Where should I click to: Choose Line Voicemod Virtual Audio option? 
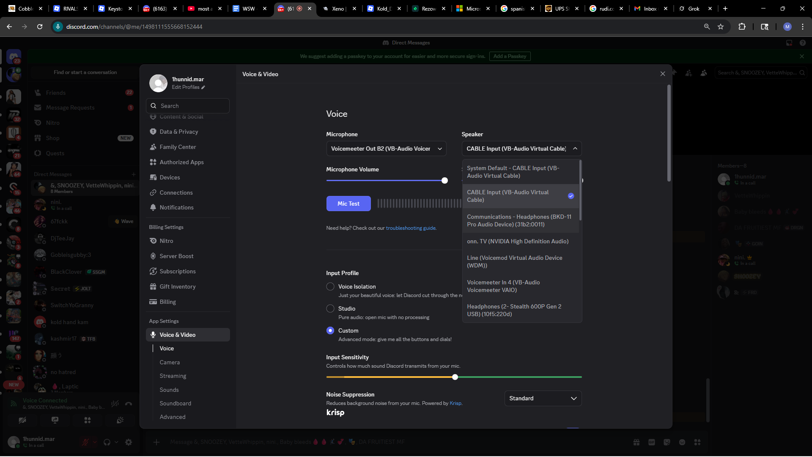tap(520, 262)
